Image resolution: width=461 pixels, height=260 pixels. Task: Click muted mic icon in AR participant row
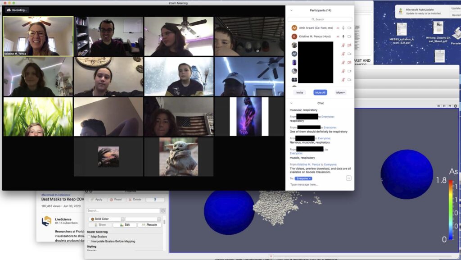(343, 54)
